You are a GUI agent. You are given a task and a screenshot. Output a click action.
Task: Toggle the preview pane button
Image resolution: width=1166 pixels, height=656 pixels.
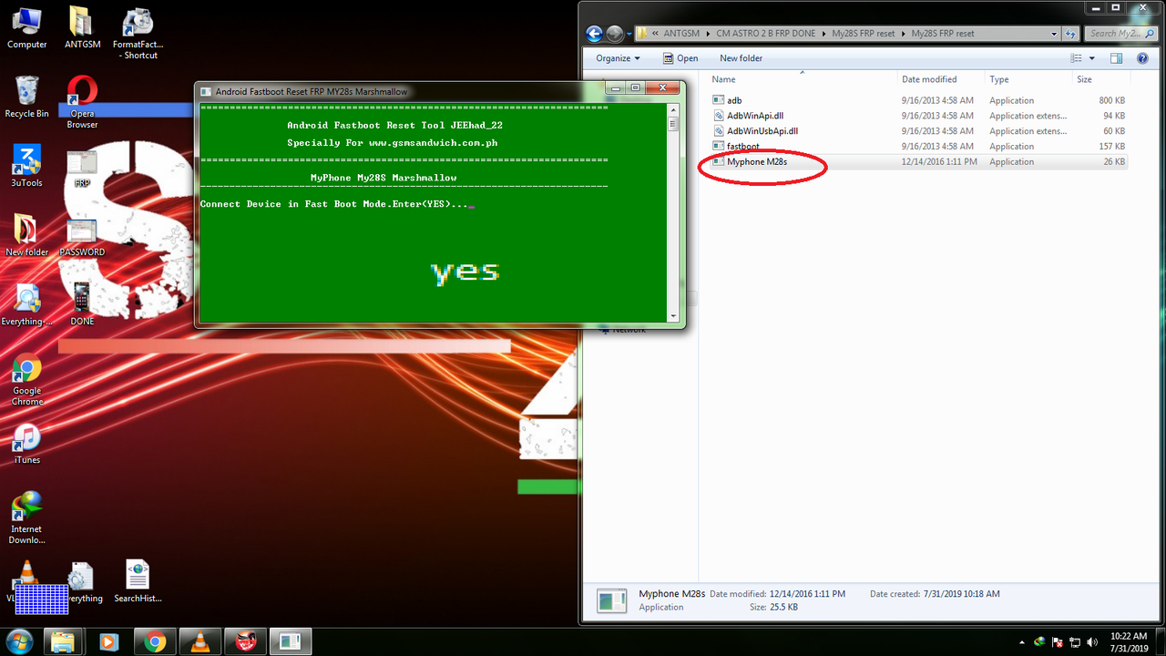(1117, 58)
